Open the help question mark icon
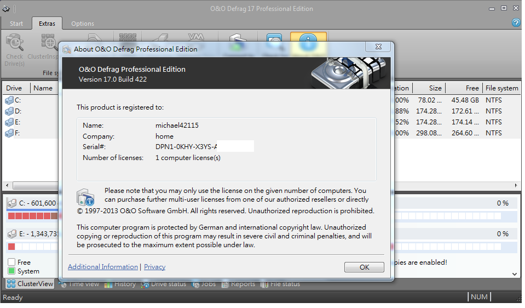 pos(516,23)
